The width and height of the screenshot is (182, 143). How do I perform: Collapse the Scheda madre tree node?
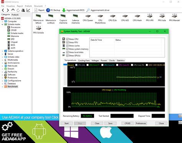2,24
